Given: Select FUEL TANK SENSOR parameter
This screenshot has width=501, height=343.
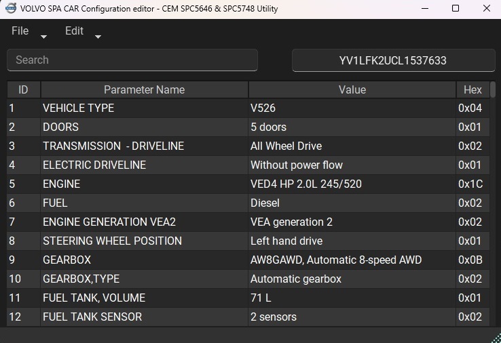Looking at the screenshot, I should [x=92, y=317].
